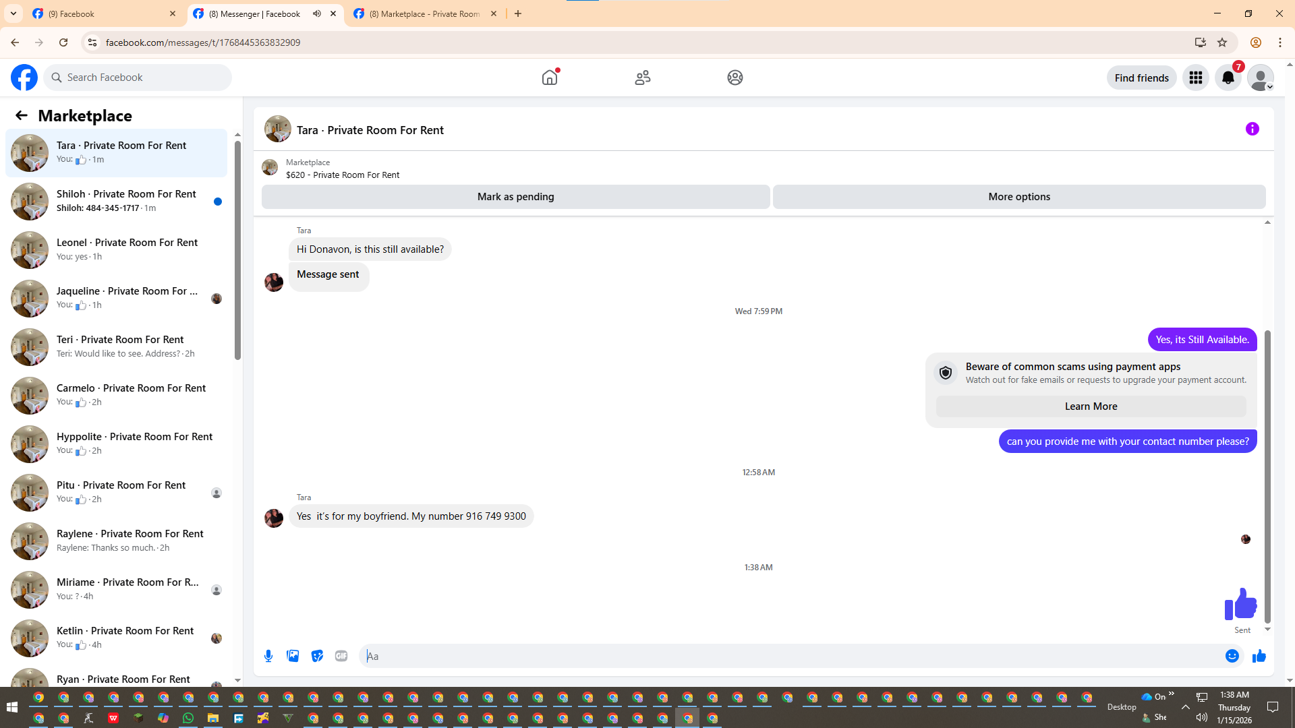The image size is (1295, 728).
Task: Mute the Messenger tab audio
Action: click(x=317, y=13)
